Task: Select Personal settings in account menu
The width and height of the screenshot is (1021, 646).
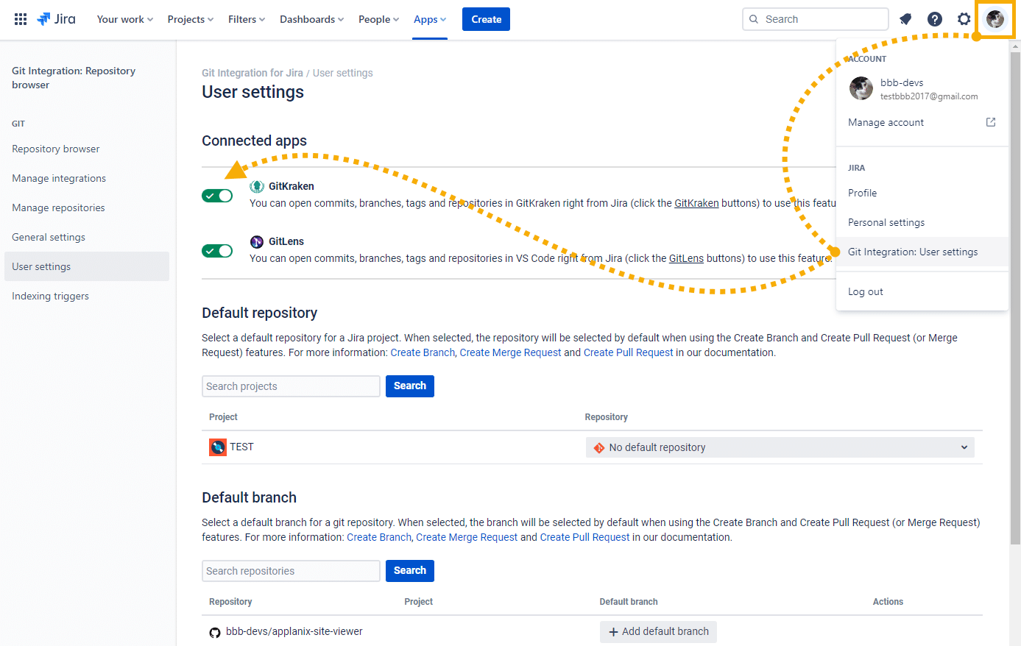Action: coord(922,222)
